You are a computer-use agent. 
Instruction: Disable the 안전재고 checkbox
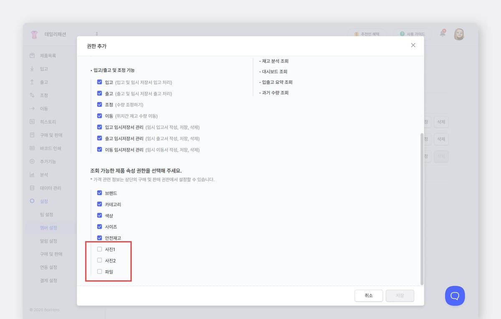tap(99, 238)
